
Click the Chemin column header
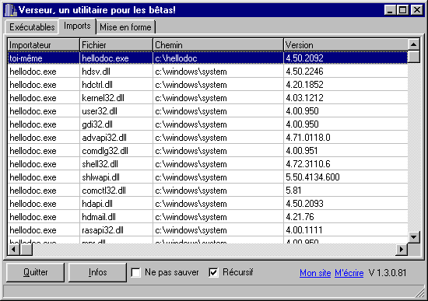coord(218,45)
